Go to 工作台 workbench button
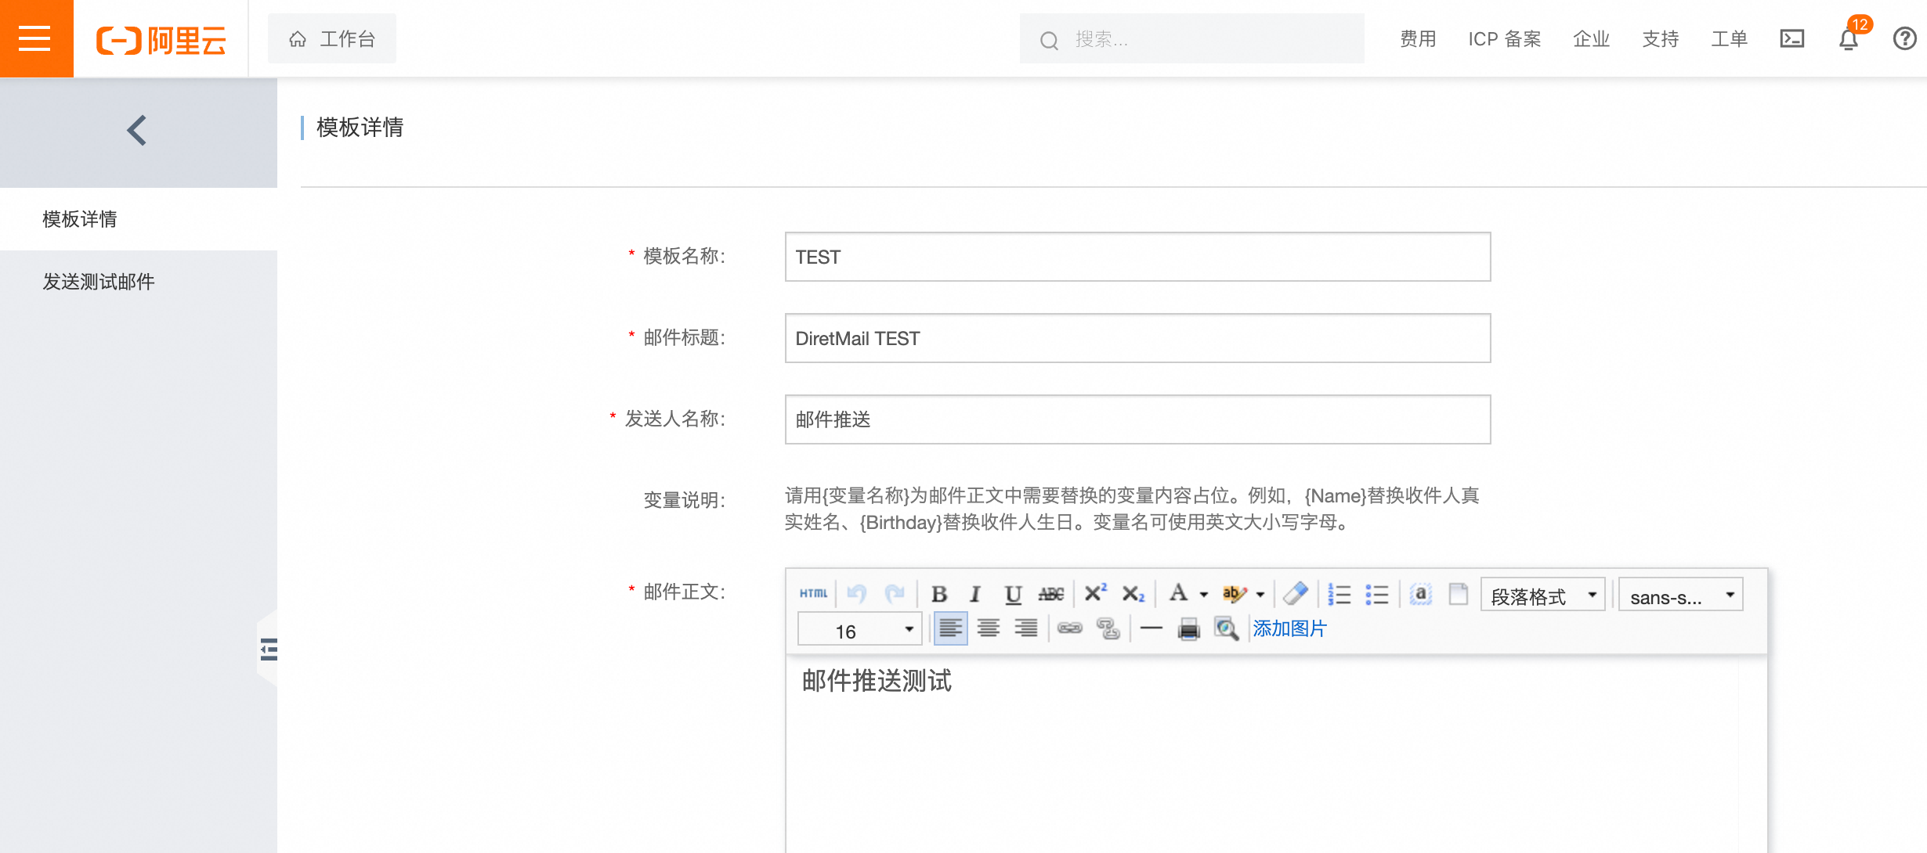1927x853 pixels. click(332, 39)
